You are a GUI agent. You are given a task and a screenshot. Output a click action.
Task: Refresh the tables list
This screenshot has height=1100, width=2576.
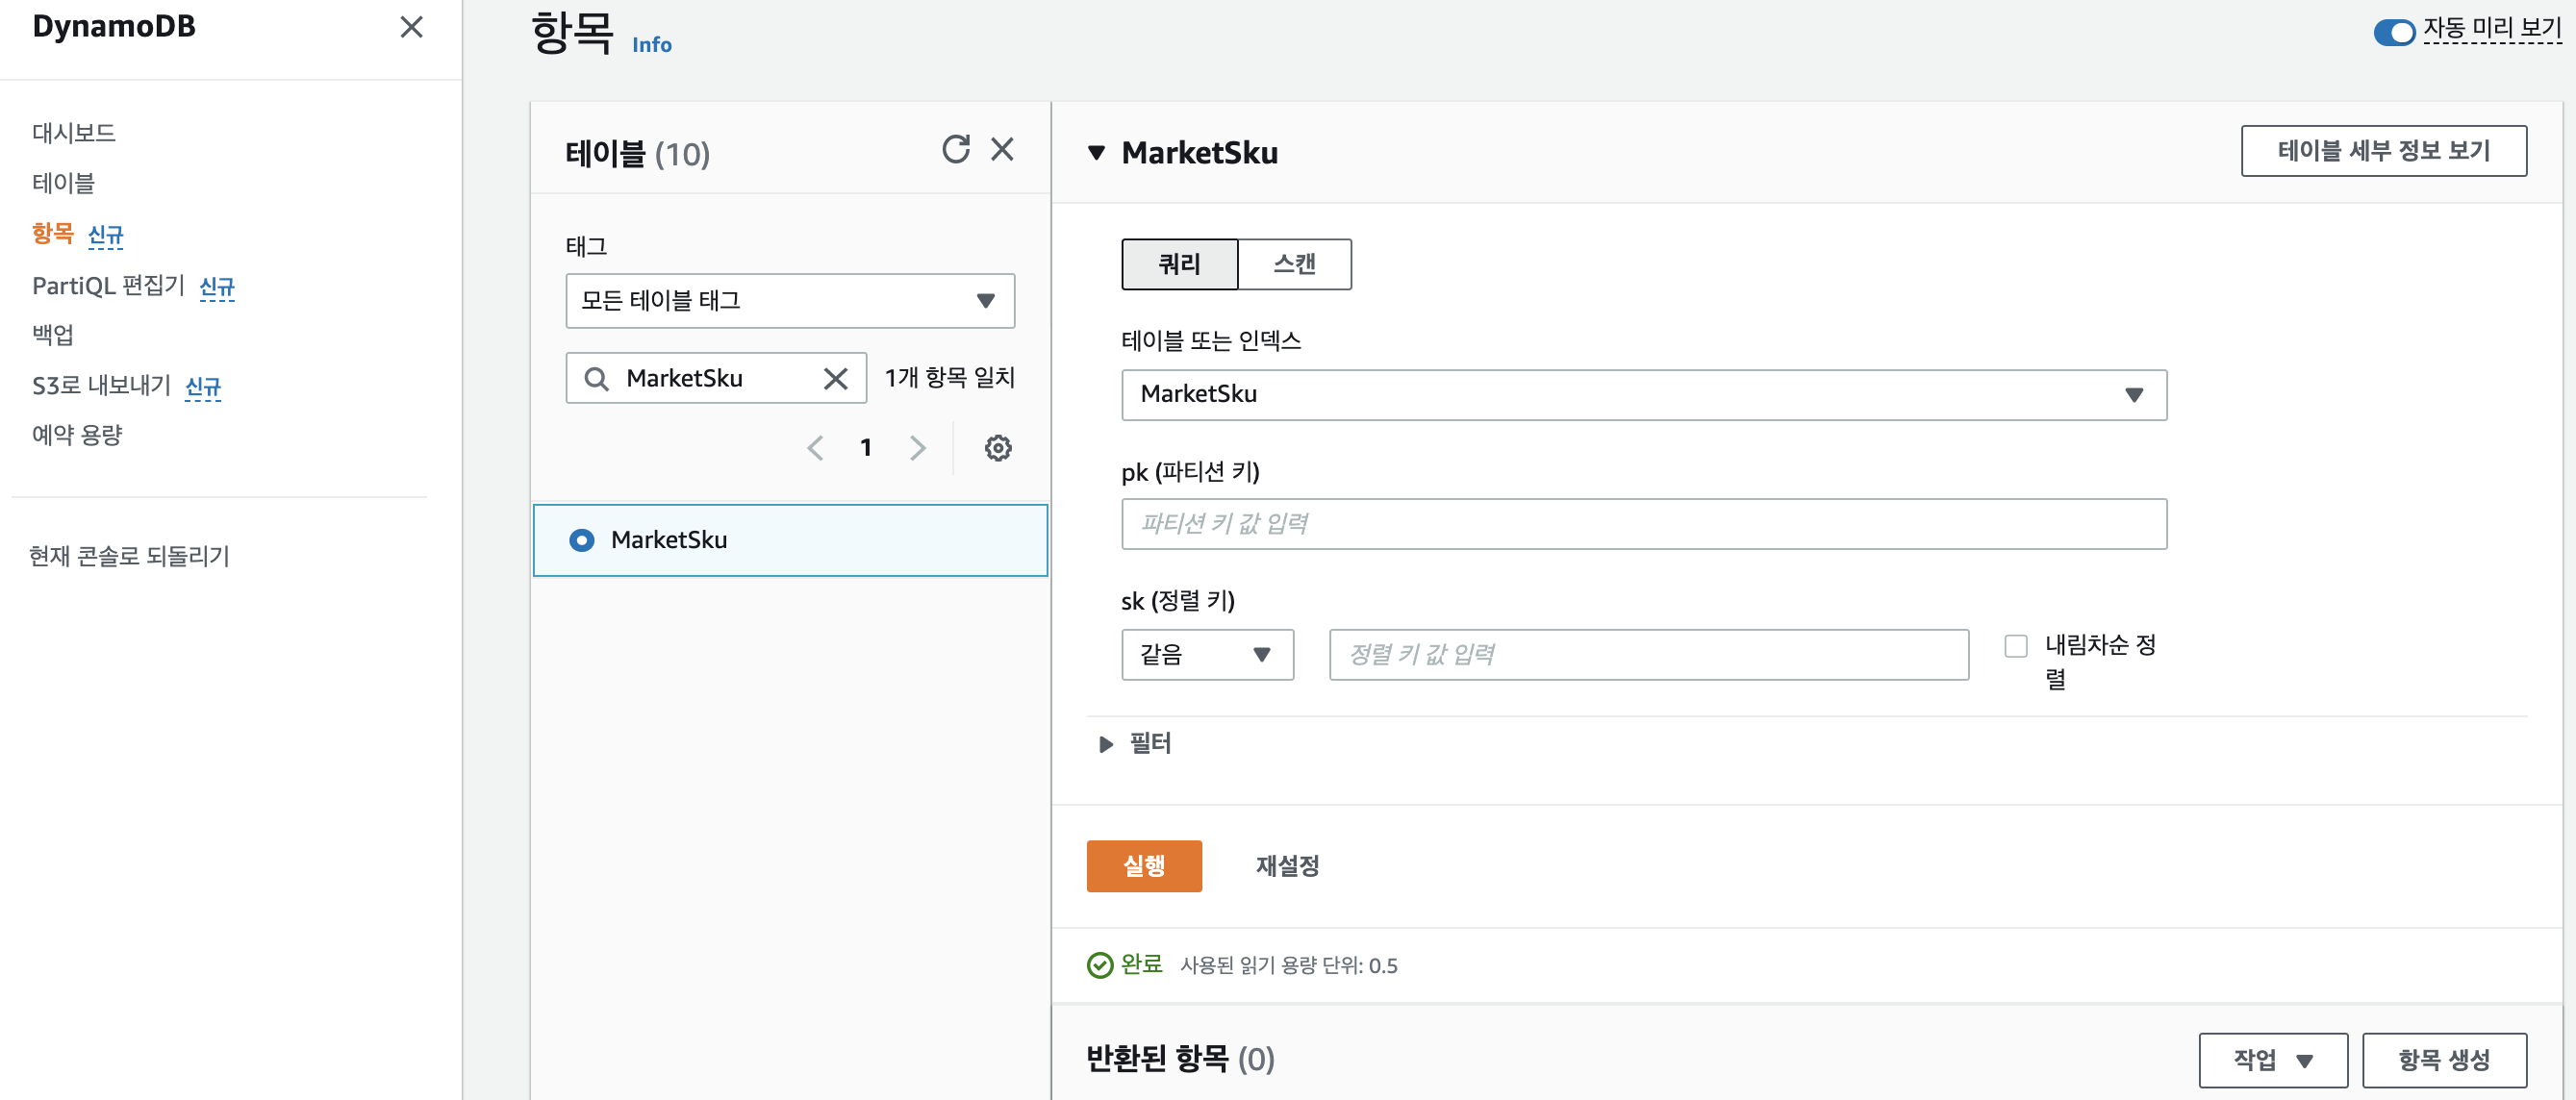click(x=955, y=149)
